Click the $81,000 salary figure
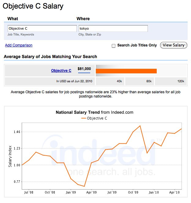The image size is (191, 203). [x=84, y=69]
